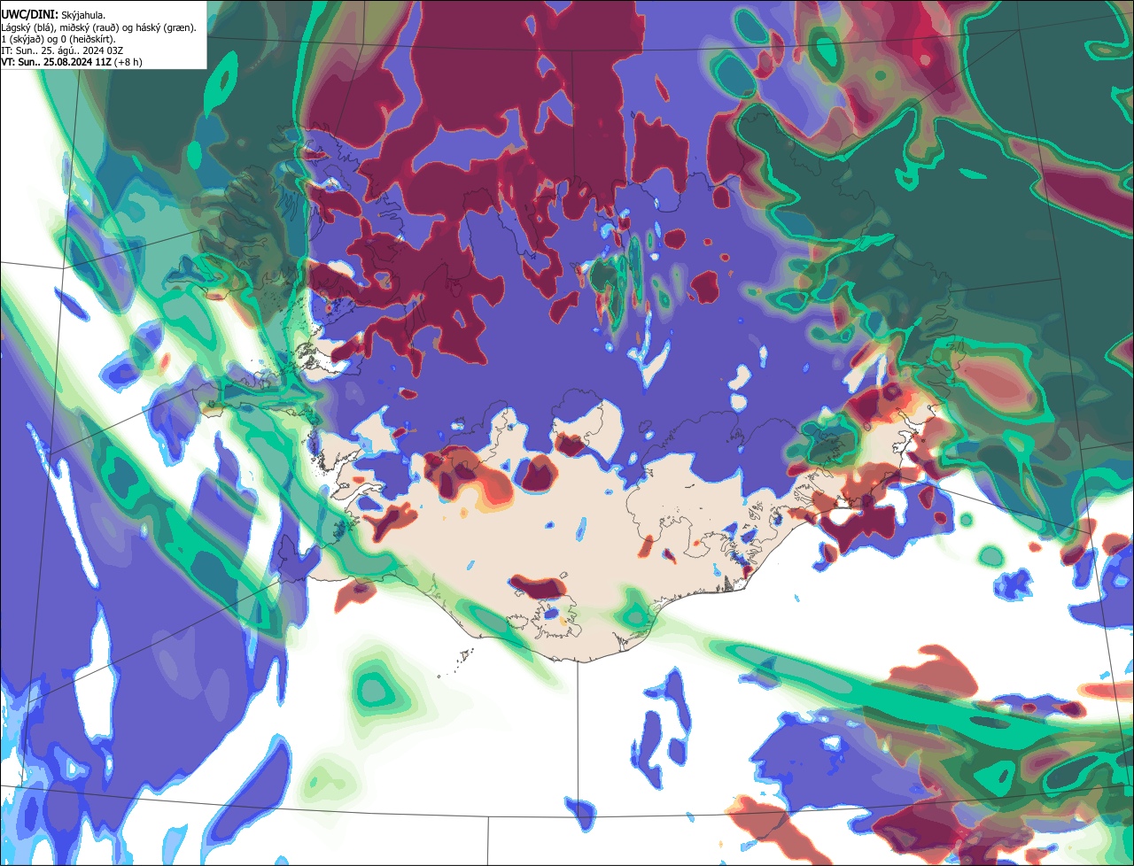Click the valid time "VT: Sun.. 25.08.2024 11Z"
This screenshot has width=1134, height=866.
coord(57,62)
